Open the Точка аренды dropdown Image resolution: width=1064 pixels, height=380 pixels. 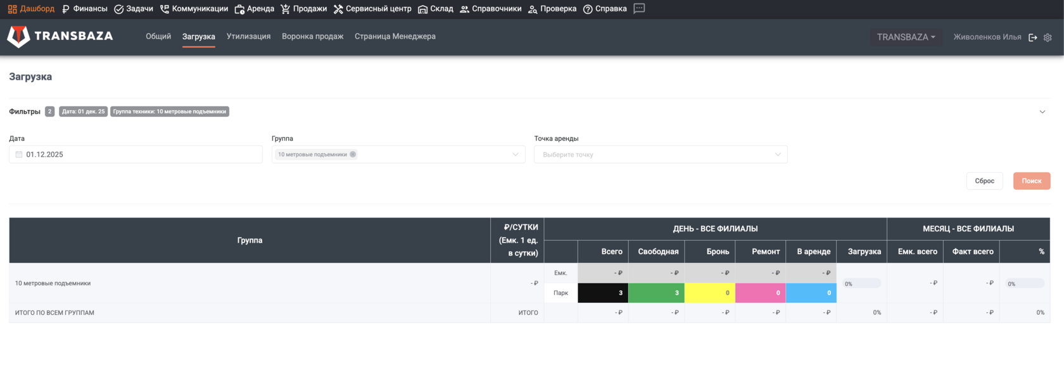click(x=661, y=154)
